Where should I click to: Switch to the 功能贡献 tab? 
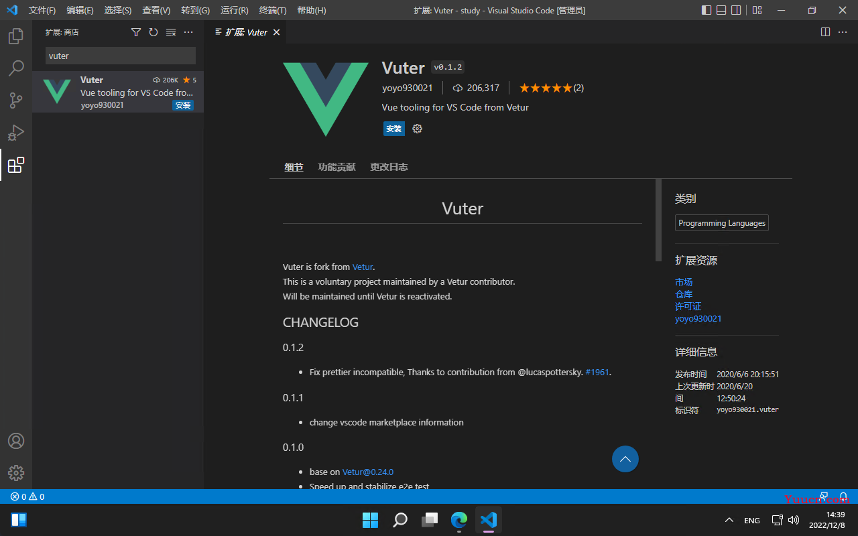click(336, 167)
